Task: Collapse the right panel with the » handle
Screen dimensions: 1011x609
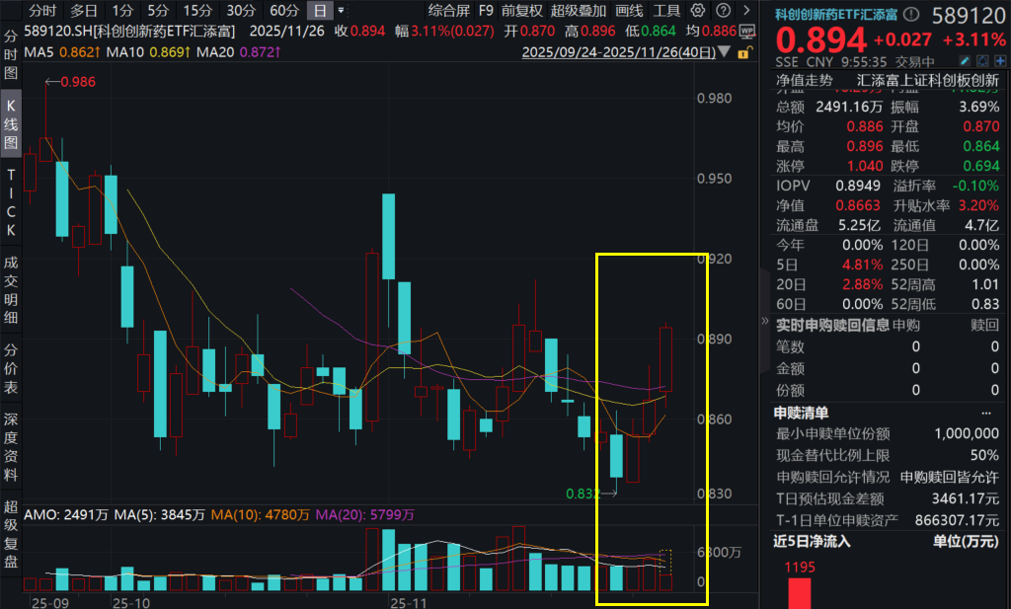Action: 765,320
